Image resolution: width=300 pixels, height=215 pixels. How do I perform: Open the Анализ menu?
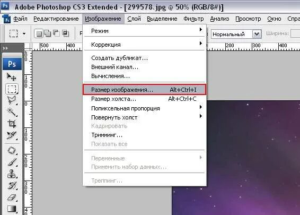tap(219, 19)
